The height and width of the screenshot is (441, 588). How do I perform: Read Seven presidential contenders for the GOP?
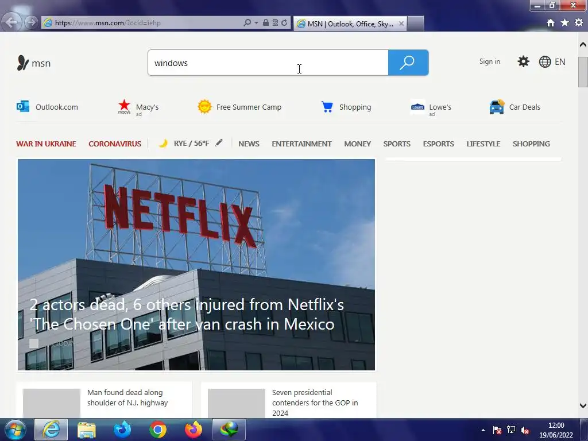(x=315, y=403)
